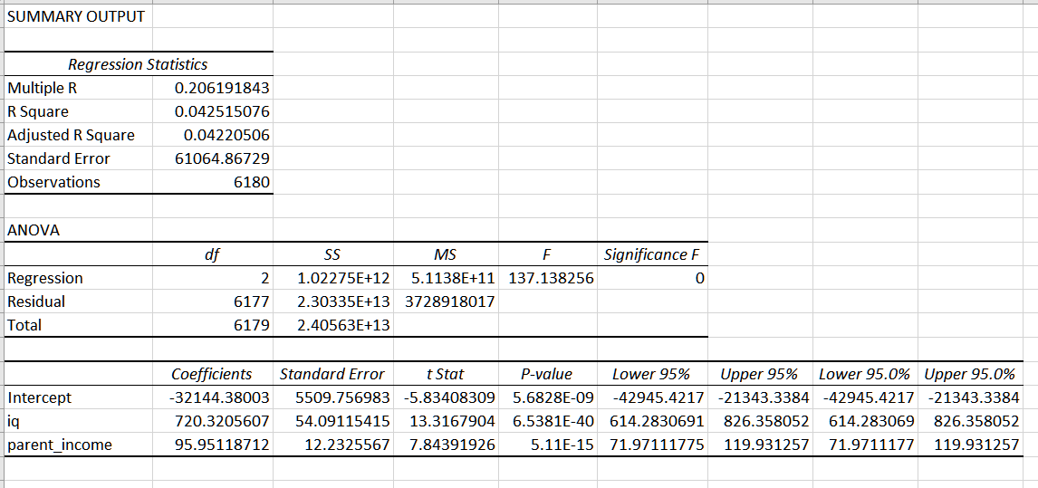Click the SS column header
The image size is (1038, 488).
pos(333,254)
